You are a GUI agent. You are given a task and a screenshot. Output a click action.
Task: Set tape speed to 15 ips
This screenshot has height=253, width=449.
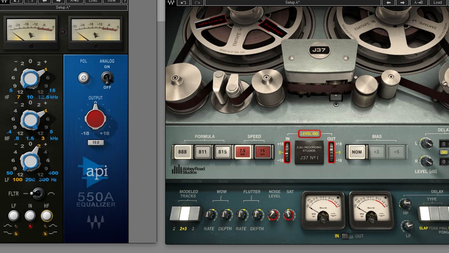click(x=263, y=152)
